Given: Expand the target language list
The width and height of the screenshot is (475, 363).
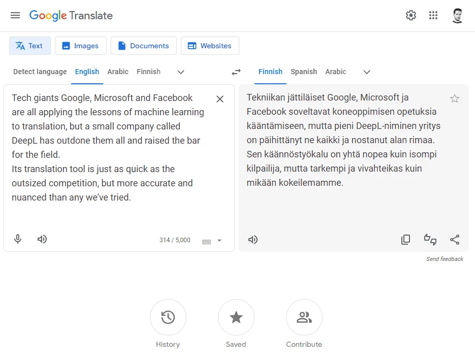Looking at the screenshot, I should pyautogui.click(x=366, y=73).
